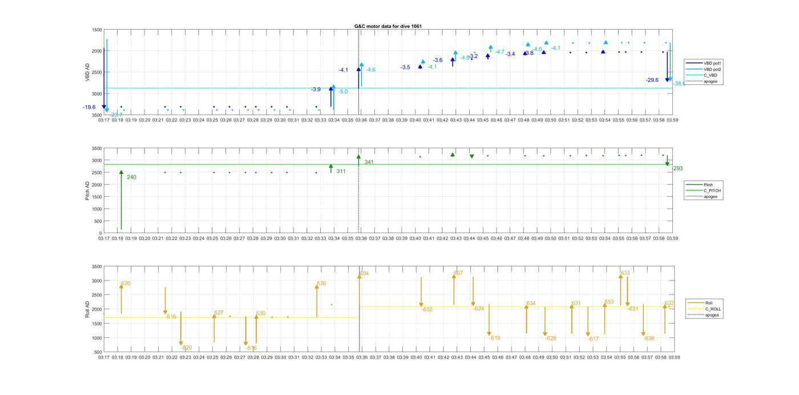Click the '500' tick on Roll y-axis

pos(99,352)
